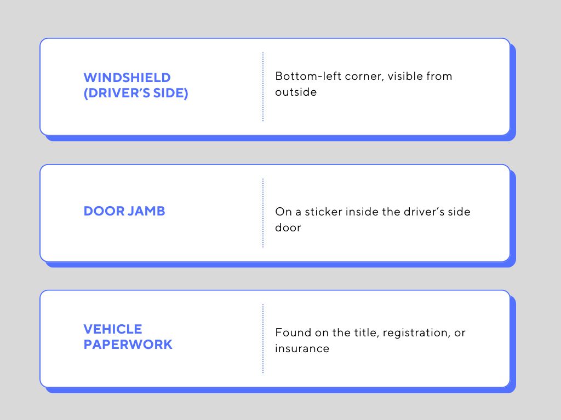Click dotted divider in the vehicle paperwork card
The width and height of the screenshot is (561, 420).
pos(263,339)
